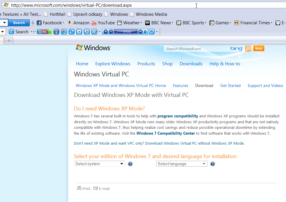Open the Support and Videos tab
This screenshot has width=286, height=202.
[265, 85]
